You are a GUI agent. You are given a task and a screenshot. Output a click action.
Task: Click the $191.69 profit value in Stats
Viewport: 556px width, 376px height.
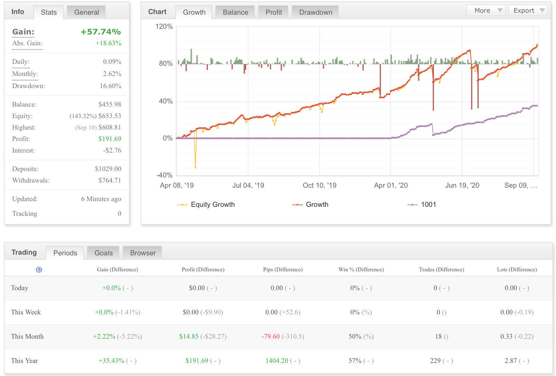pos(109,139)
